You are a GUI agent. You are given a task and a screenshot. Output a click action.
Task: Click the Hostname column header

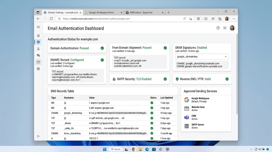[69, 98]
